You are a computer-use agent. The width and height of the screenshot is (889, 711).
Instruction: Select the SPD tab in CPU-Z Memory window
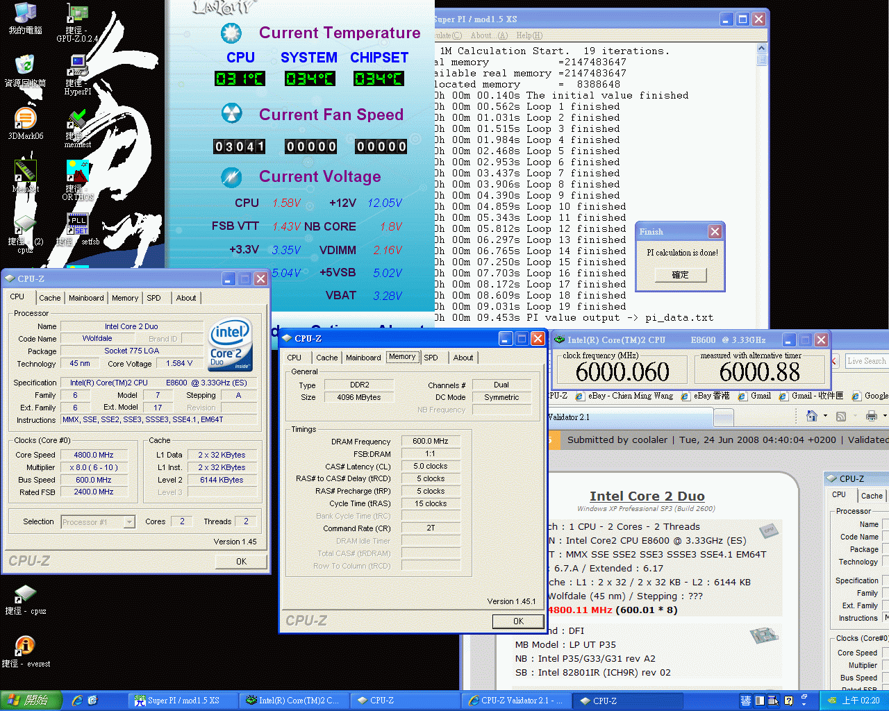click(431, 358)
